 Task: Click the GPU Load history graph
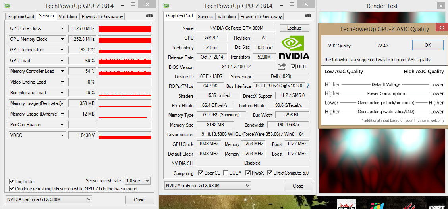click(x=125, y=61)
